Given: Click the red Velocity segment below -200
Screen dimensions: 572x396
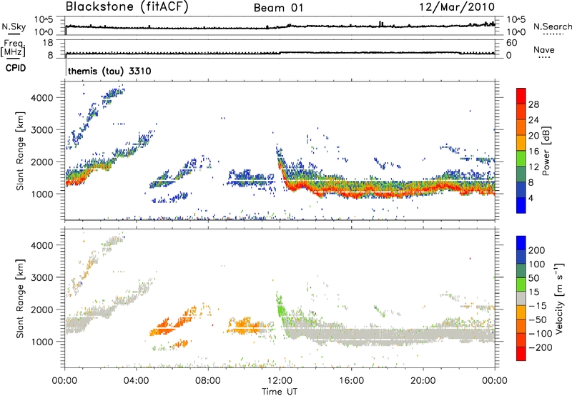Looking at the screenshot, I should tap(521, 354).
